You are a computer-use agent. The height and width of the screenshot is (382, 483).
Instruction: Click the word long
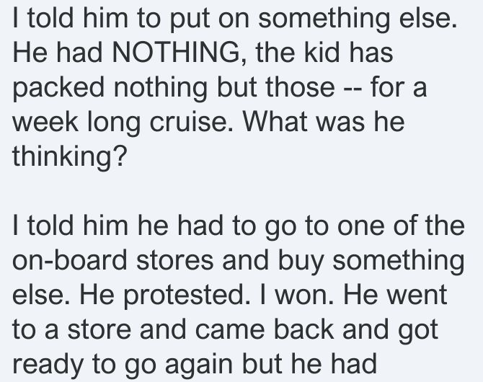[114, 123]
